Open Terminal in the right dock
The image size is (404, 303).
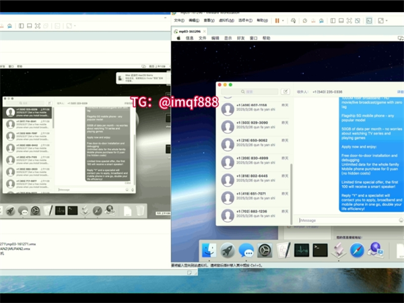point(320,251)
